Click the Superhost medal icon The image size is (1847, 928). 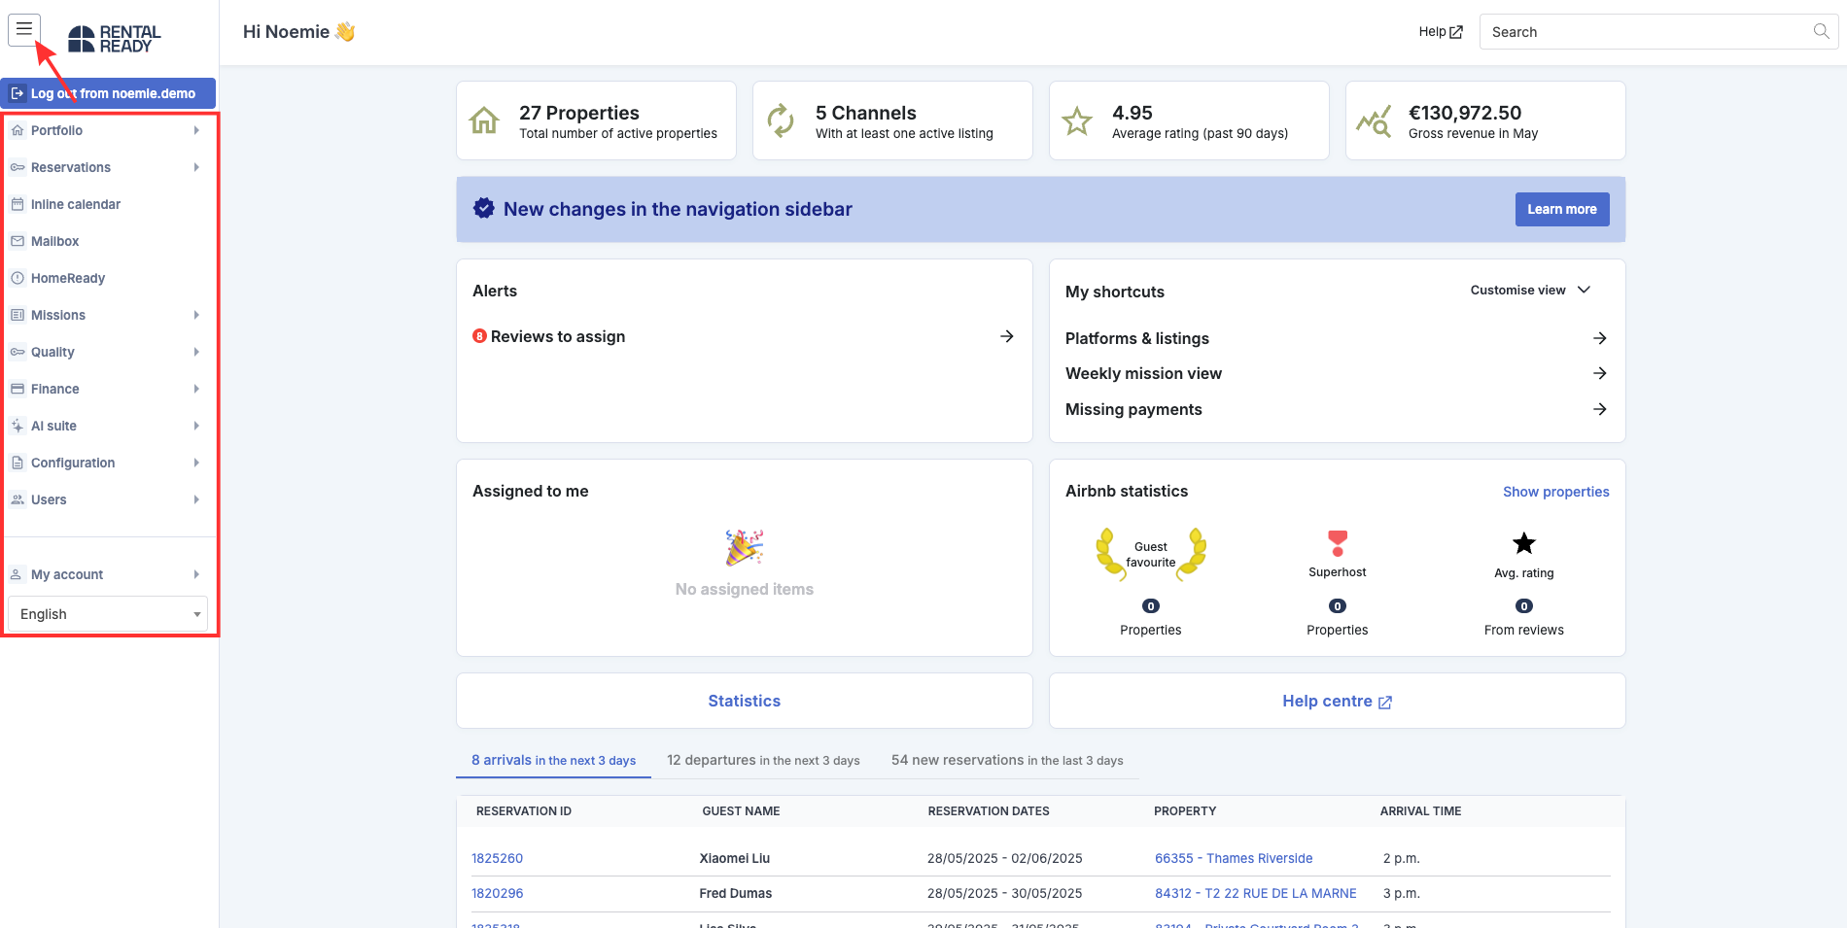(1338, 543)
